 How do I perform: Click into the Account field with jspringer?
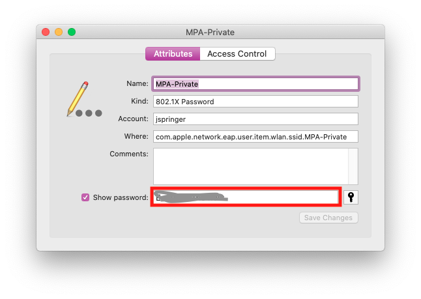[x=255, y=119]
